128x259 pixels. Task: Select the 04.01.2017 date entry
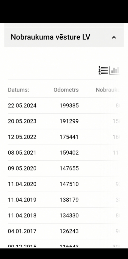pos(22,231)
